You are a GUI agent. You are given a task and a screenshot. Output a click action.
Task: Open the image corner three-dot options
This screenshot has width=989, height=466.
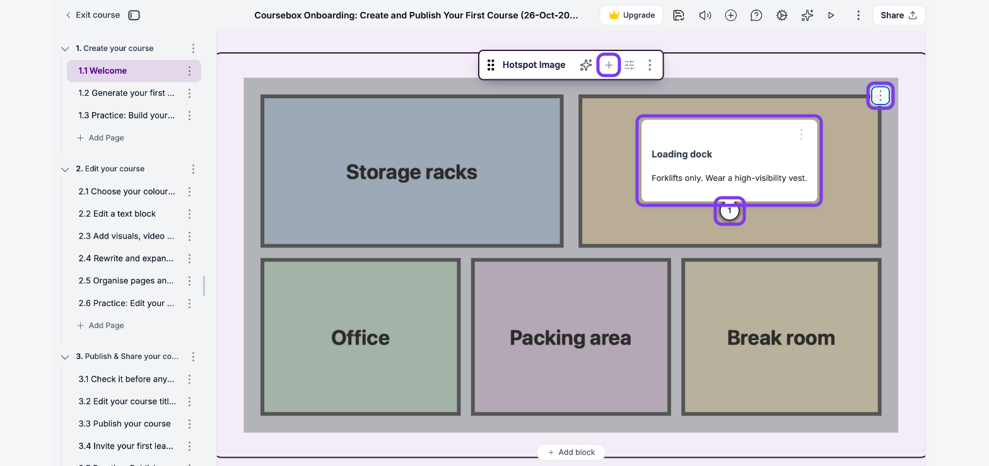[x=881, y=96]
